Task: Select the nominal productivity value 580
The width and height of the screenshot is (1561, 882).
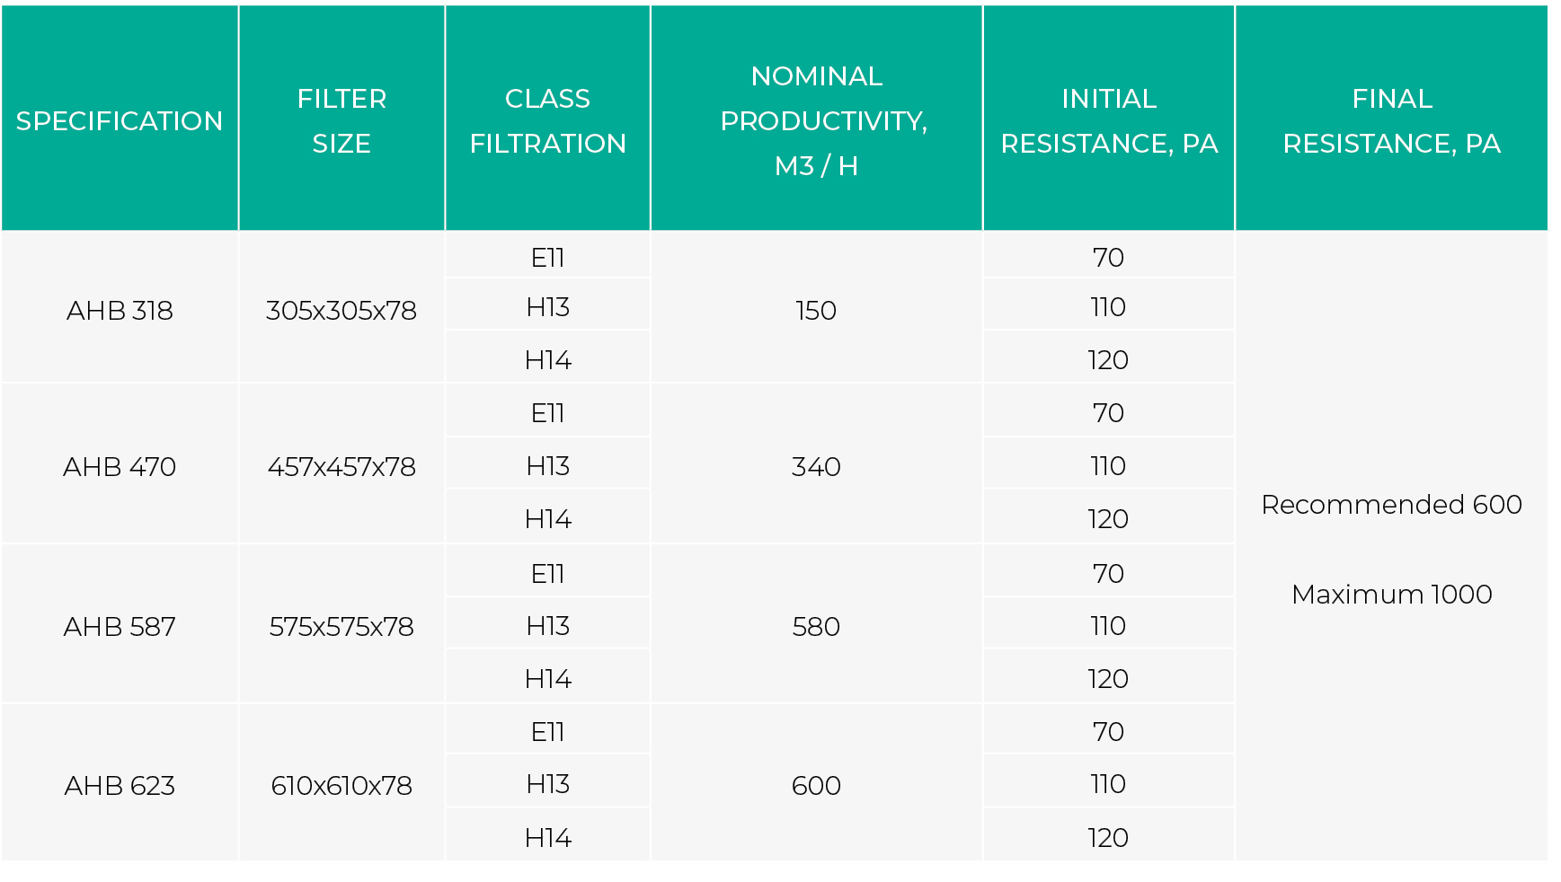Action: (816, 626)
